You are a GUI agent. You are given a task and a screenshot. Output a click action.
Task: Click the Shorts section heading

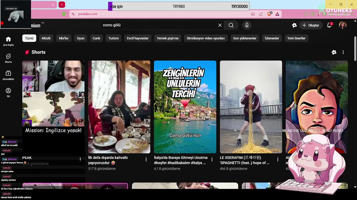pyautogui.click(x=38, y=52)
